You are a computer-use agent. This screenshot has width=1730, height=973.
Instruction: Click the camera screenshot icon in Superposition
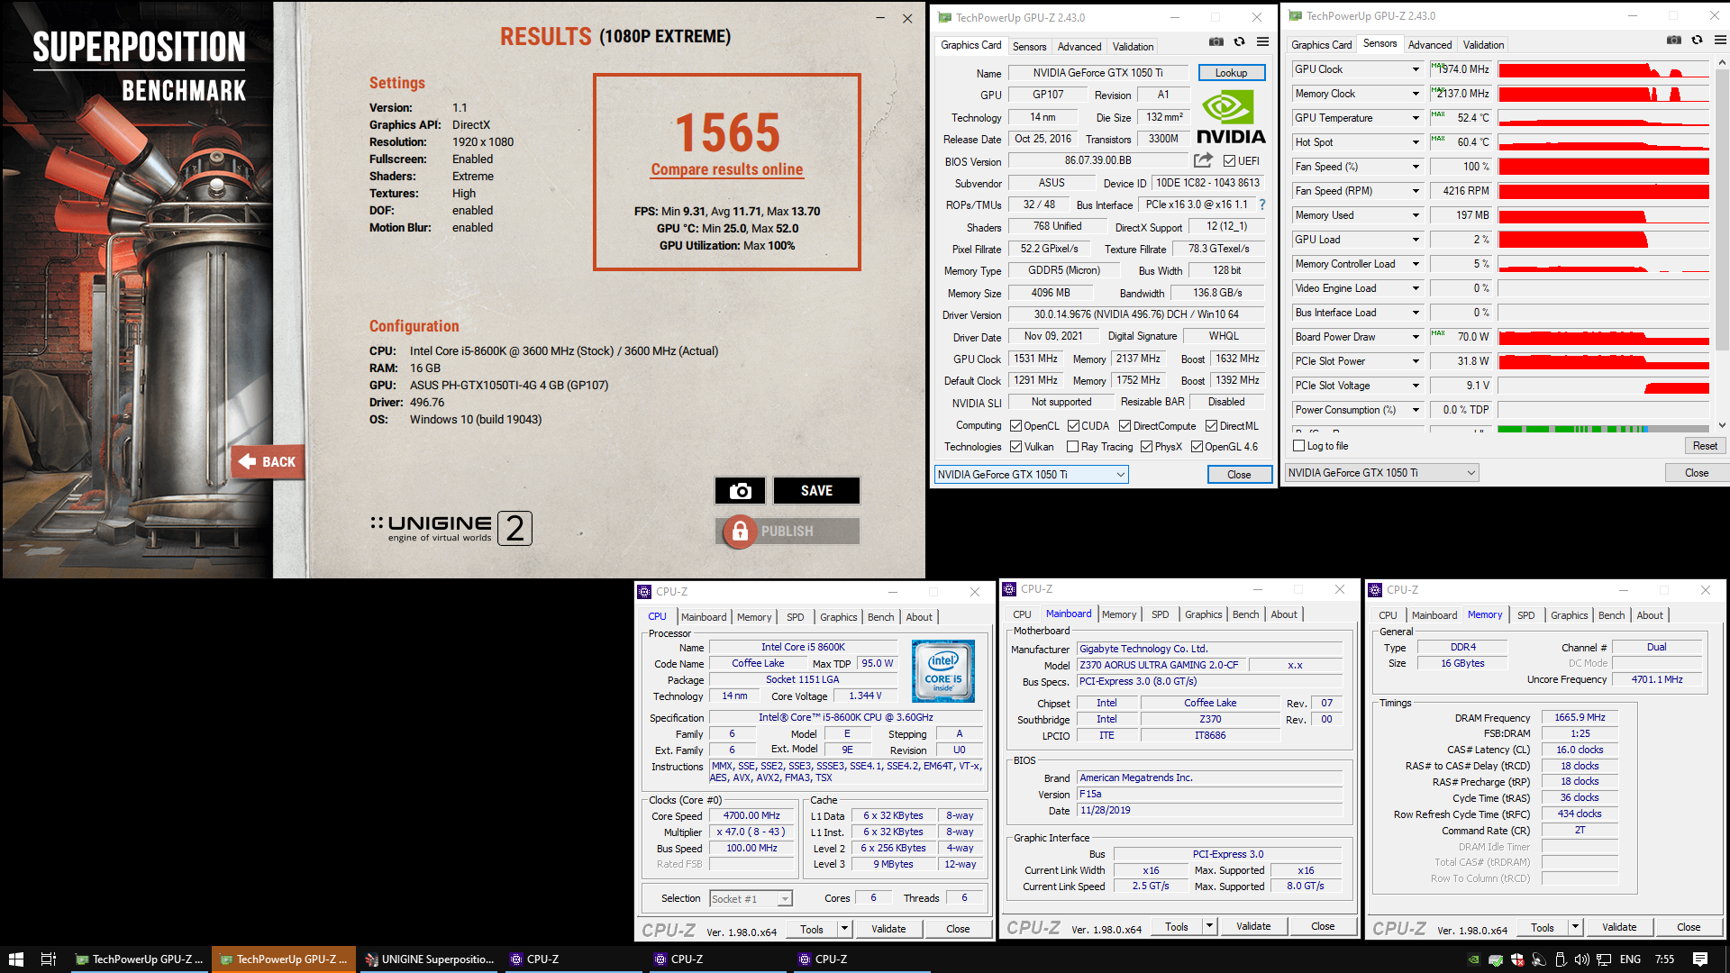740,490
